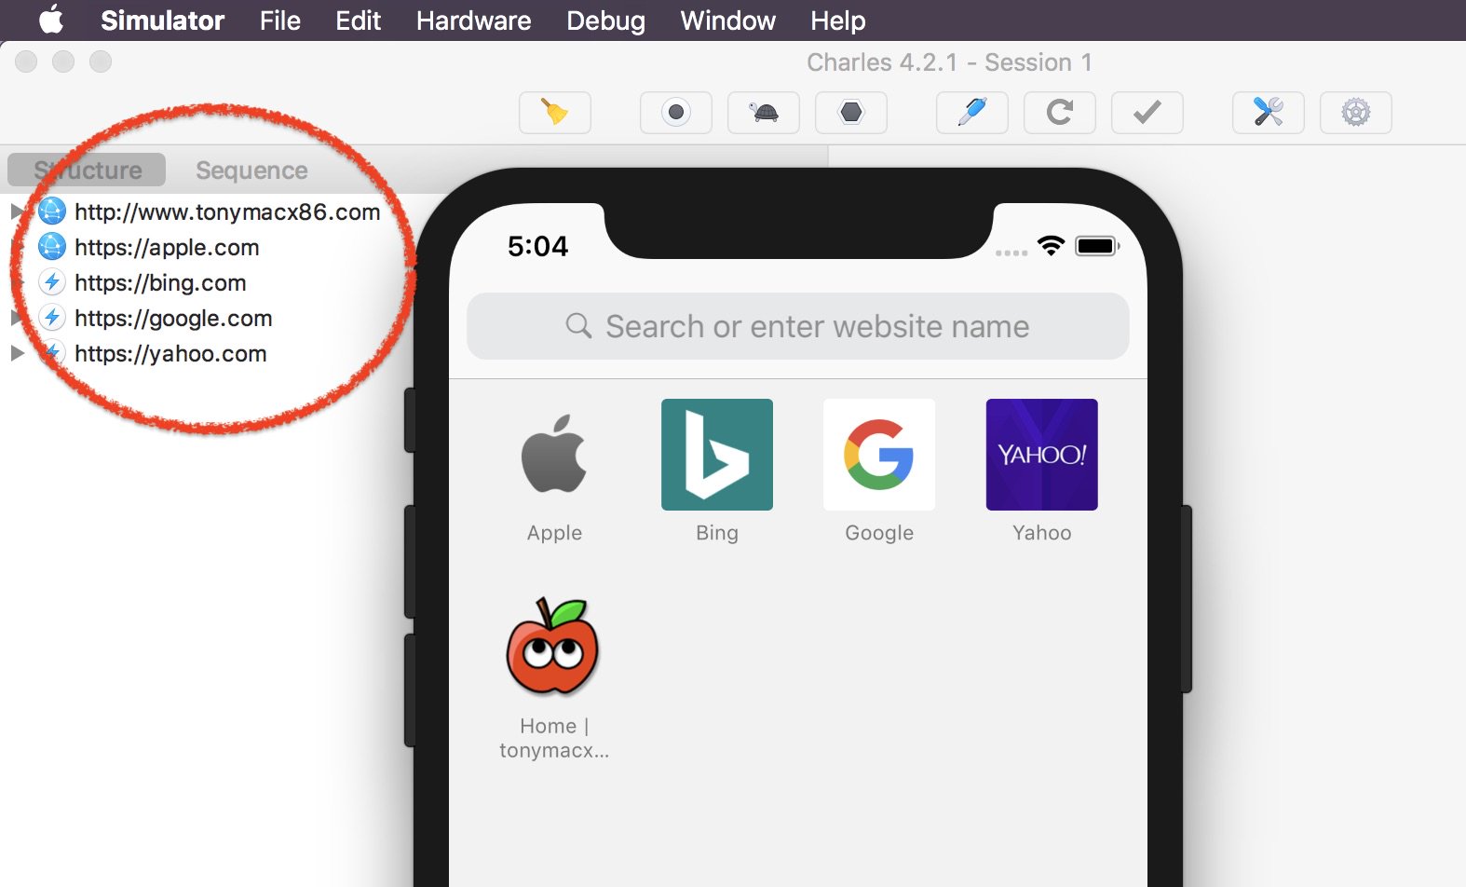Click the Safari search or website field

click(798, 326)
